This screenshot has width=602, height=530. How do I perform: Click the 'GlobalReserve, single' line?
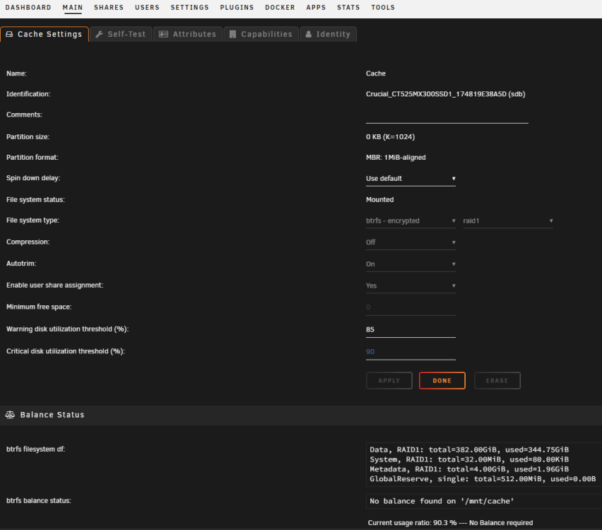(483, 479)
